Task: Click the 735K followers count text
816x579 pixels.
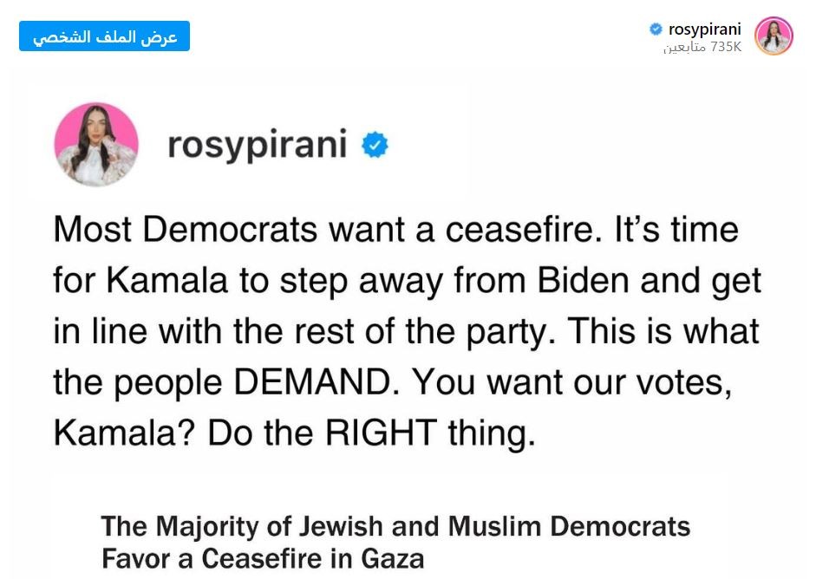Action: point(726,47)
